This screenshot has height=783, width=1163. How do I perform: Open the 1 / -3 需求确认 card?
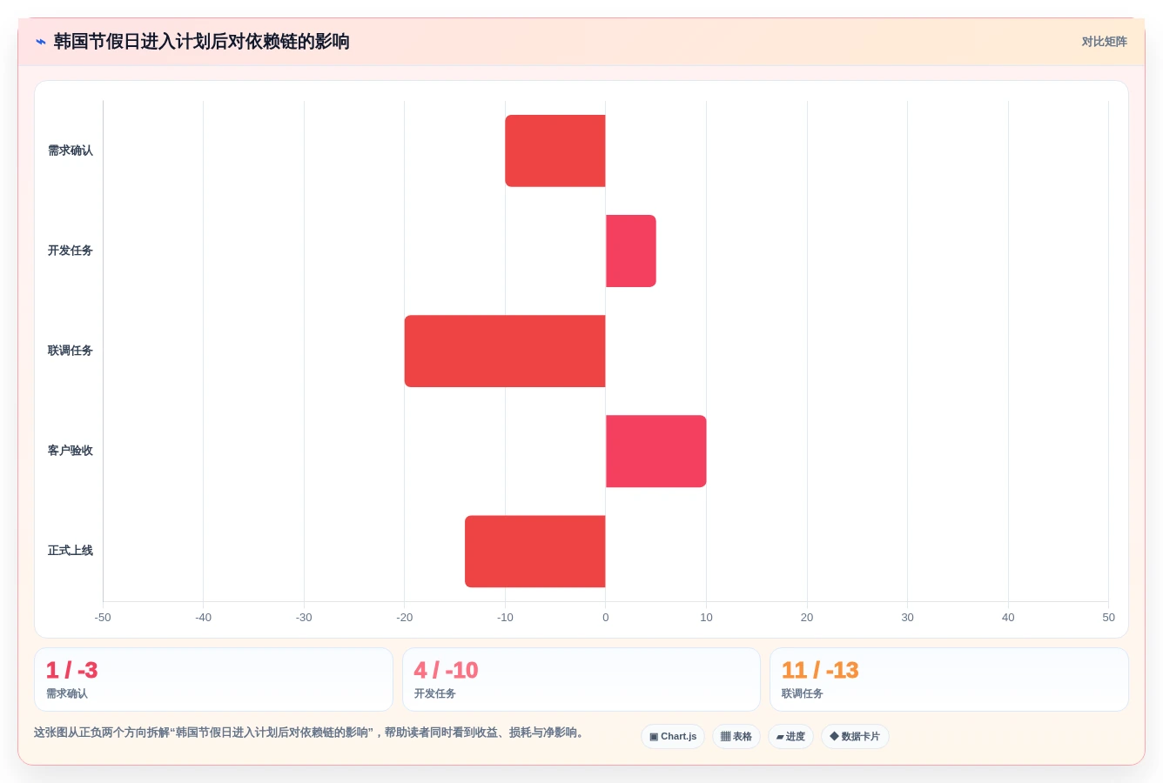(x=213, y=679)
